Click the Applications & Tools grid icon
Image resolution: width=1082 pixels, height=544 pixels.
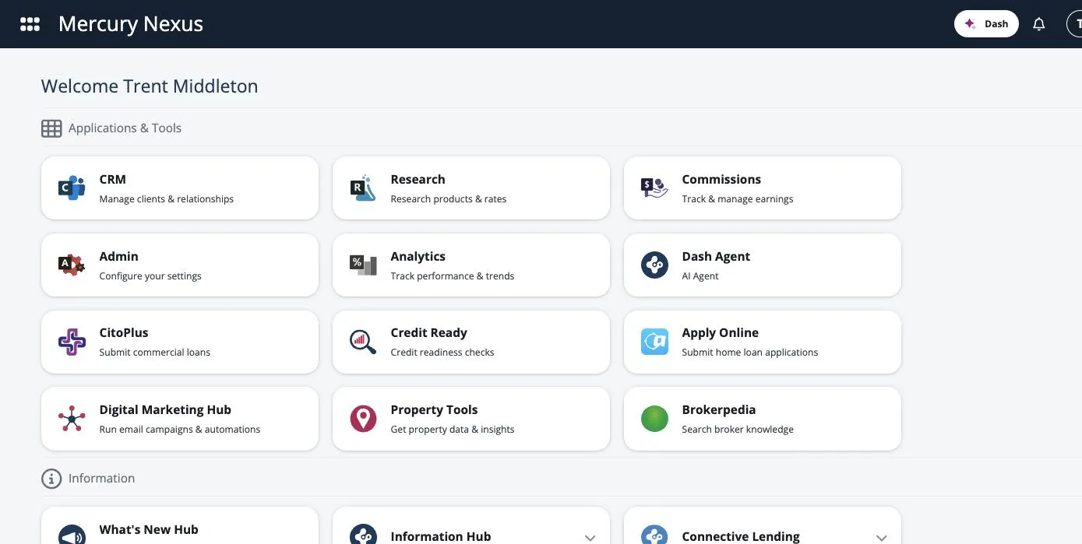[x=51, y=128]
